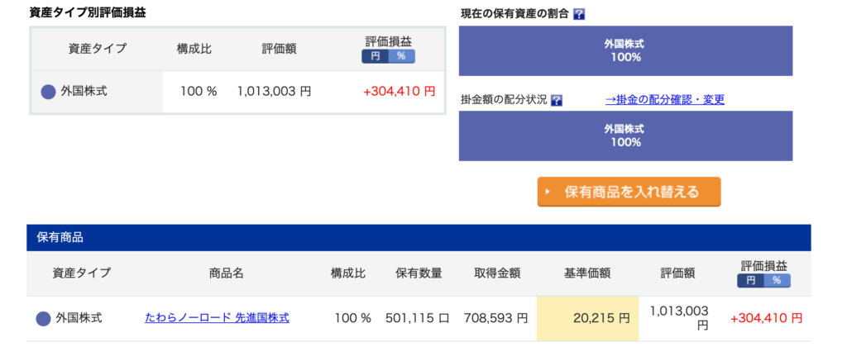Click the 外国株式 100% contribution allocation bar
847x347 pixels.
click(625, 135)
